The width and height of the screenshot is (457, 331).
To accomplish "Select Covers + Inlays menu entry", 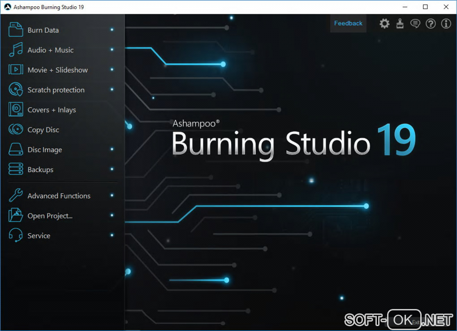I will [x=63, y=110].
